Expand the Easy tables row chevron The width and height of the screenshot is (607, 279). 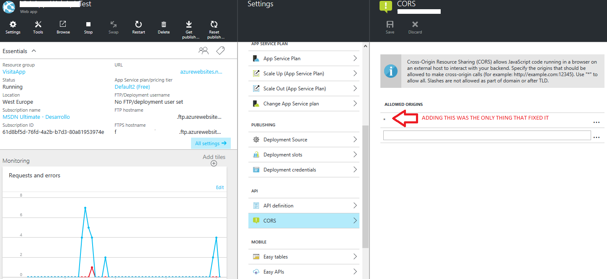355,257
